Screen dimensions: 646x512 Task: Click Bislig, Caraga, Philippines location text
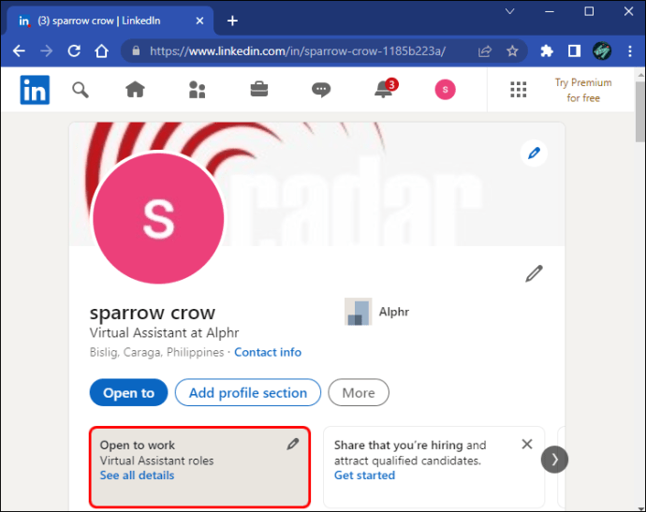(157, 353)
